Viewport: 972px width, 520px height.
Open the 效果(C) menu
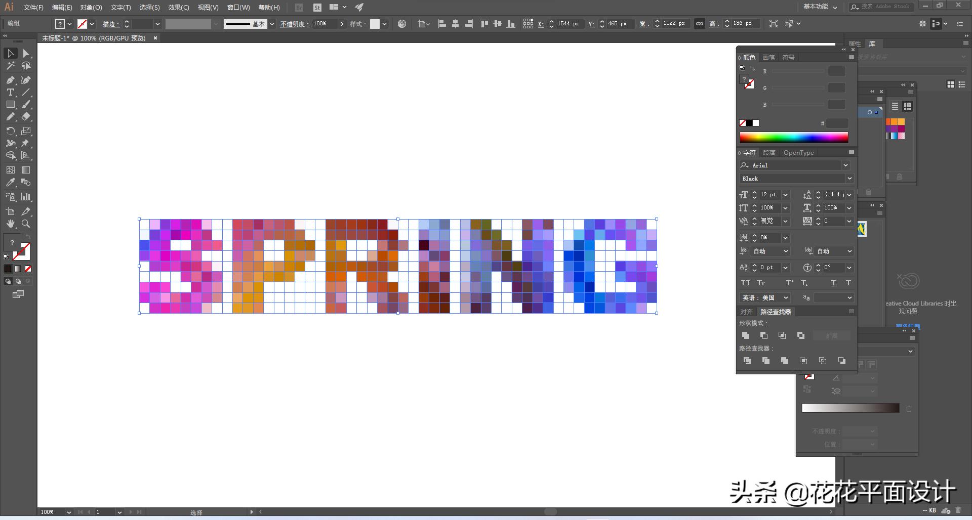179,8
